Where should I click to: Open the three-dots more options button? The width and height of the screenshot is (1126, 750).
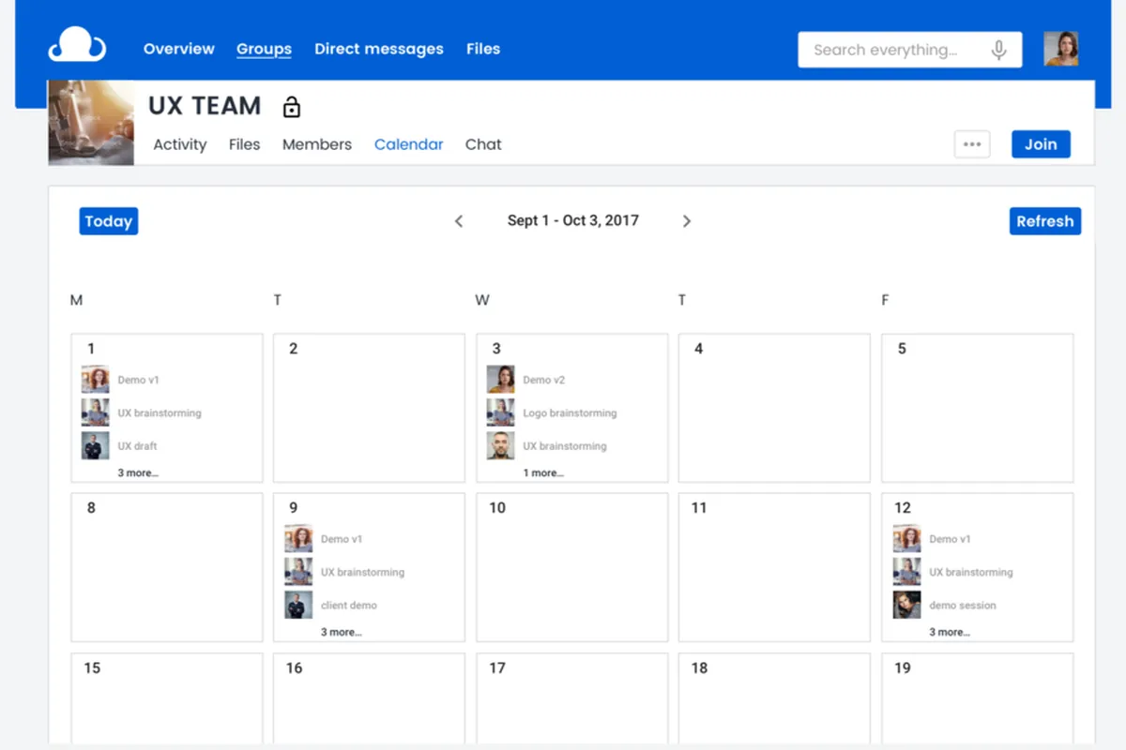972,144
